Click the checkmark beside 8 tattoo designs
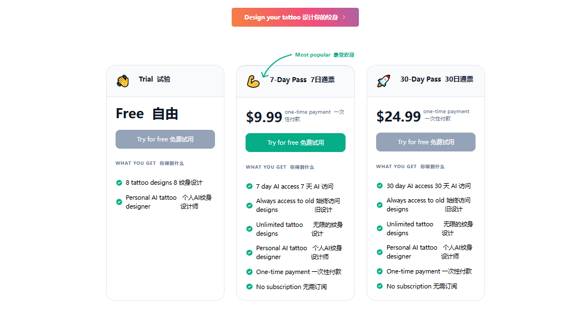570x319 pixels. (119, 183)
